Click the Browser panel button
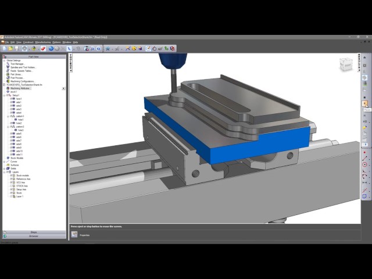372x279 pixels. tap(34, 236)
